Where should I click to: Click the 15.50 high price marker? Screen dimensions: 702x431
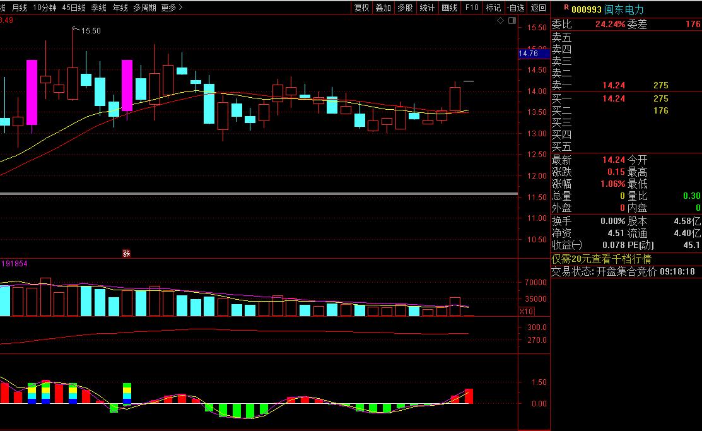pyautogui.click(x=90, y=30)
